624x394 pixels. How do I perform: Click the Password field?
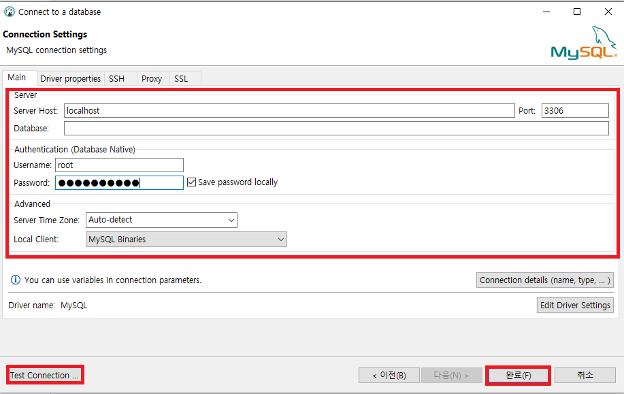click(119, 182)
